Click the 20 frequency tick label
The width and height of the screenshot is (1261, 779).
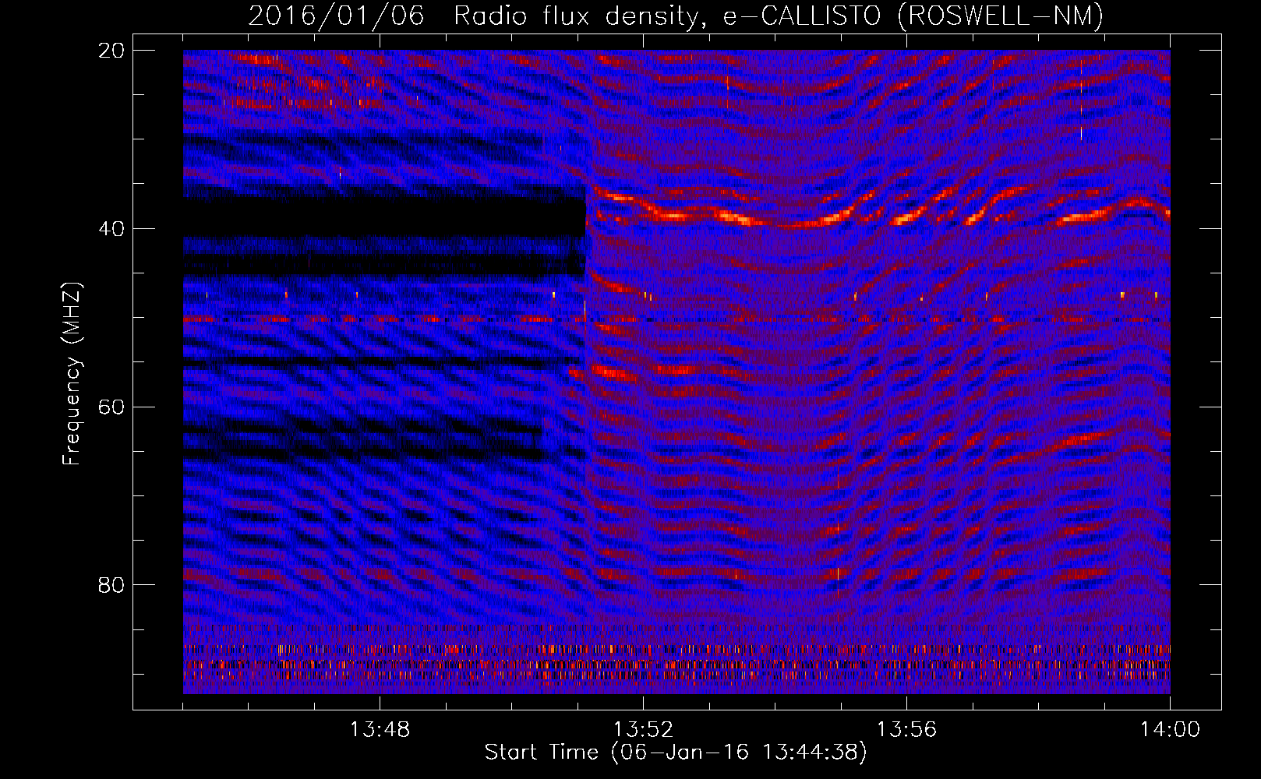[112, 51]
